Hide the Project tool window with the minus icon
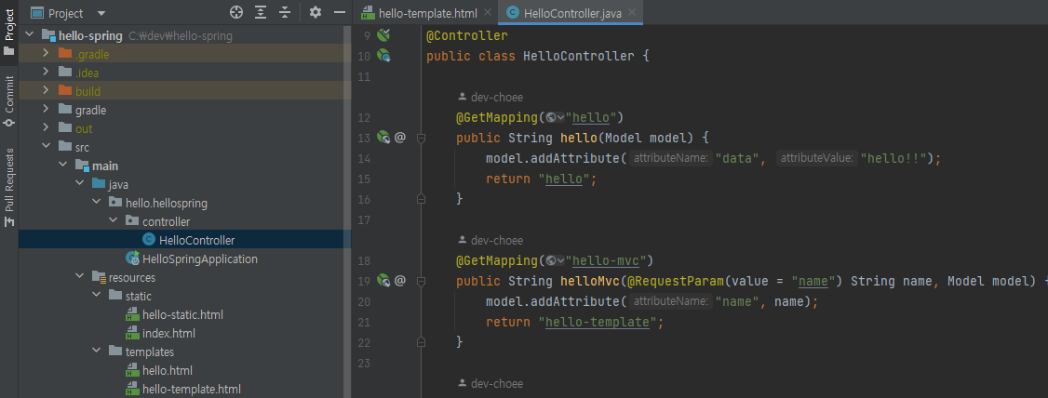 (340, 13)
